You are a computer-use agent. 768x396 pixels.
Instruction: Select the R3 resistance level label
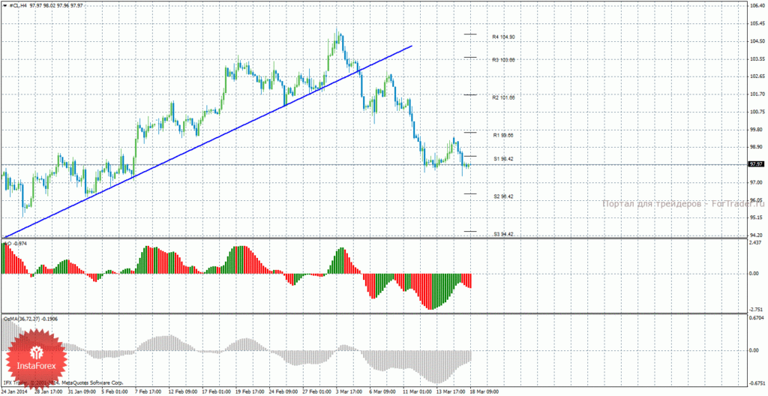[x=503, y=60]
